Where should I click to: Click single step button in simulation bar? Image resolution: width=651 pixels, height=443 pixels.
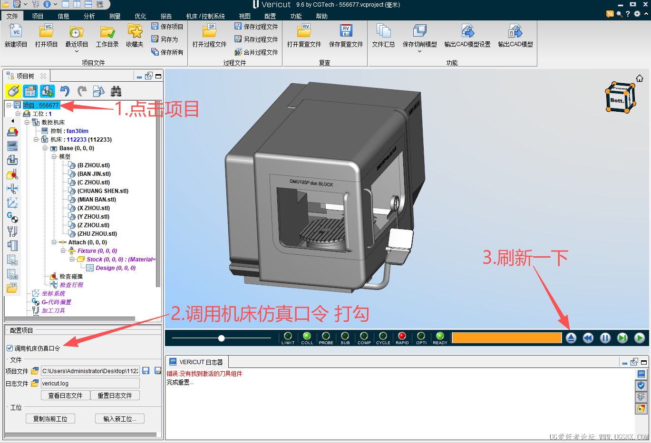[622, 338]
